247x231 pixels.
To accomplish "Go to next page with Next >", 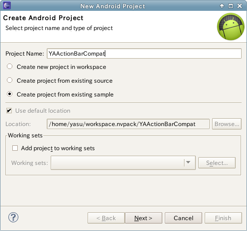I will (144, 218).
